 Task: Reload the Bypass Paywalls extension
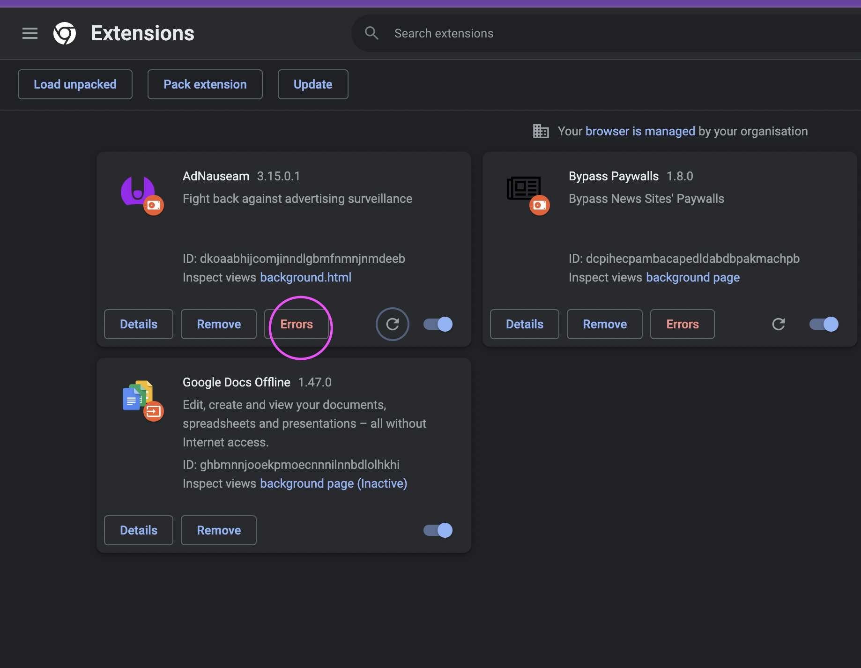778,324
